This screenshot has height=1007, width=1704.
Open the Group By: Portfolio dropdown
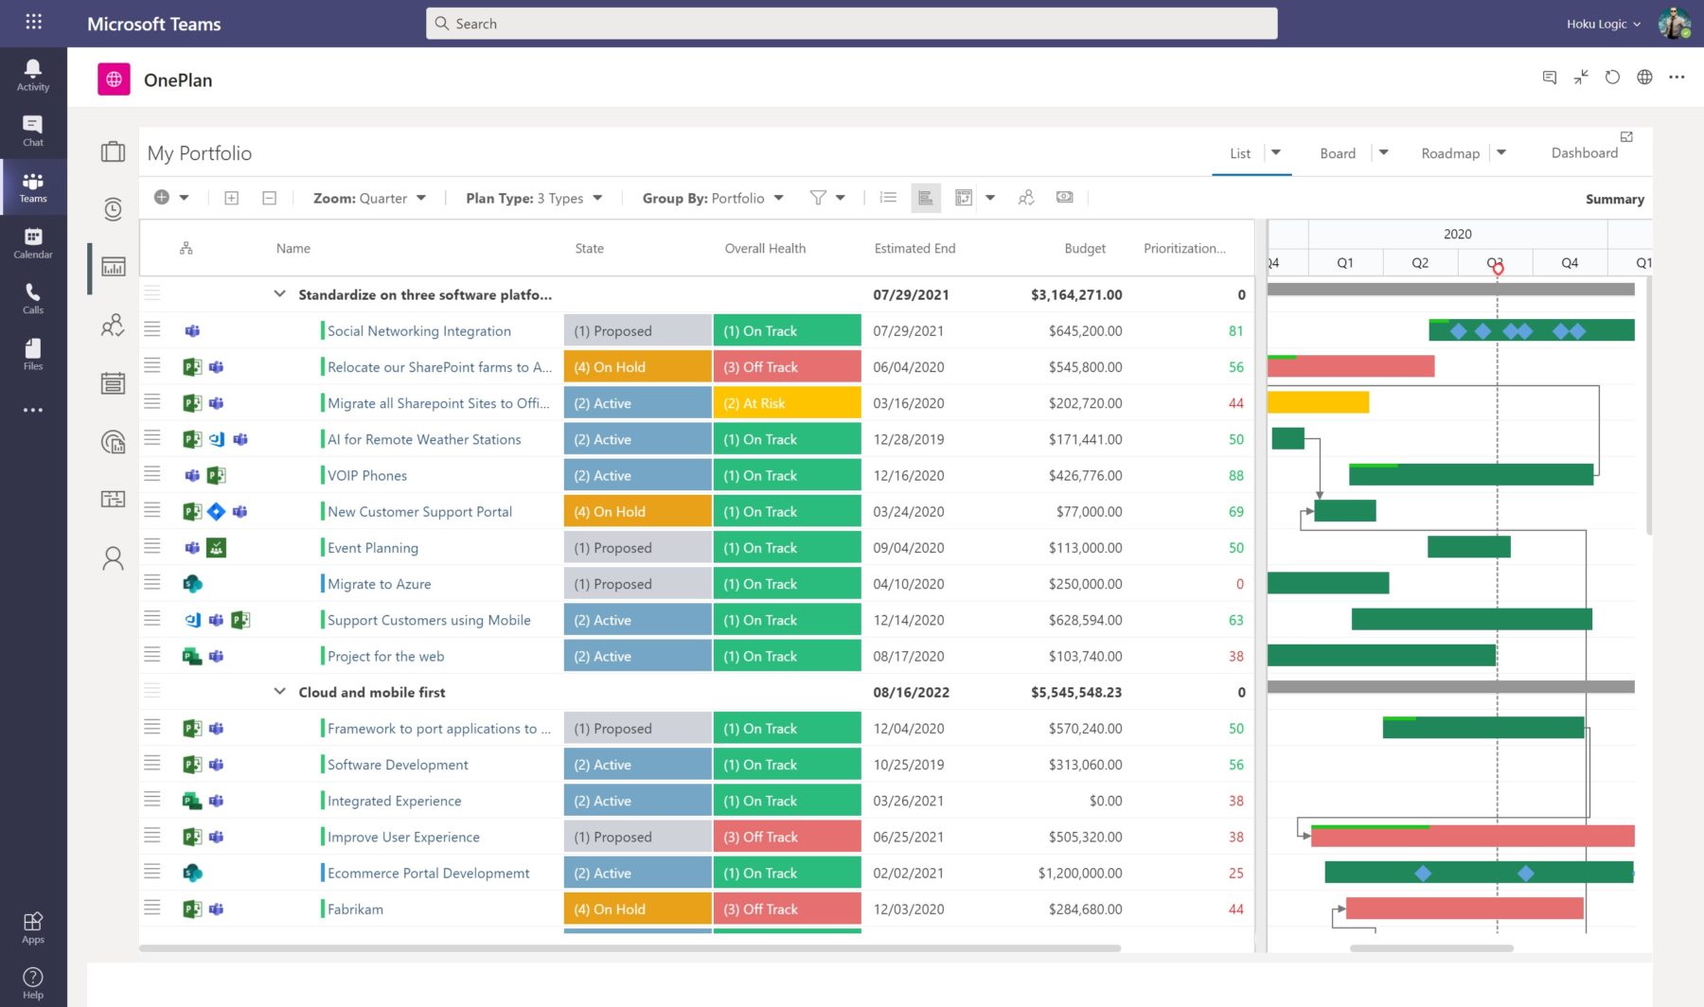click(x=713, y=198)
